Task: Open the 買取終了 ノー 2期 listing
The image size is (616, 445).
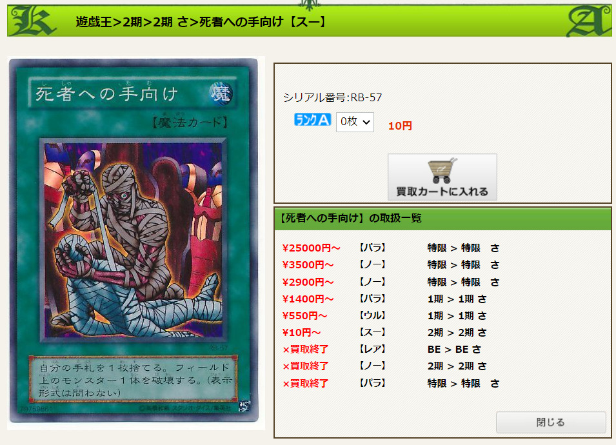Action: (x=384, y=366)
